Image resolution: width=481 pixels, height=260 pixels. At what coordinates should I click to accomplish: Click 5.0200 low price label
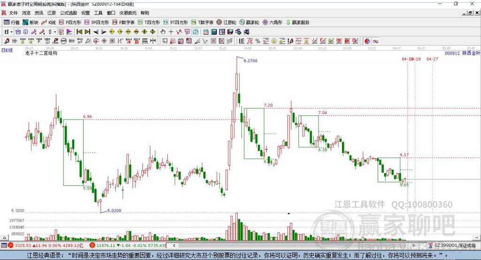pos(114,211)
